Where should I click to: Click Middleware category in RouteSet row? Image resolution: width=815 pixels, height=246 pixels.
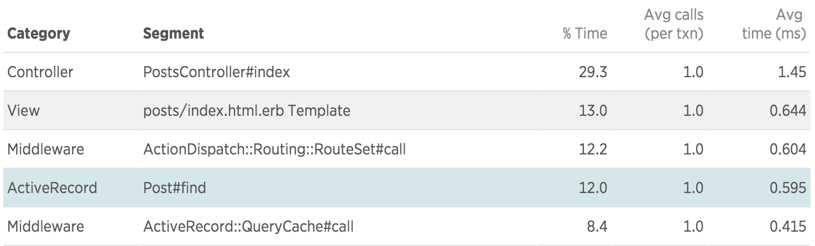click(x=46, y=149)
